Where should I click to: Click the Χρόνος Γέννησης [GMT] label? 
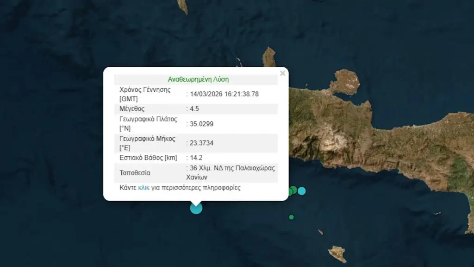[x=144, y=93]
